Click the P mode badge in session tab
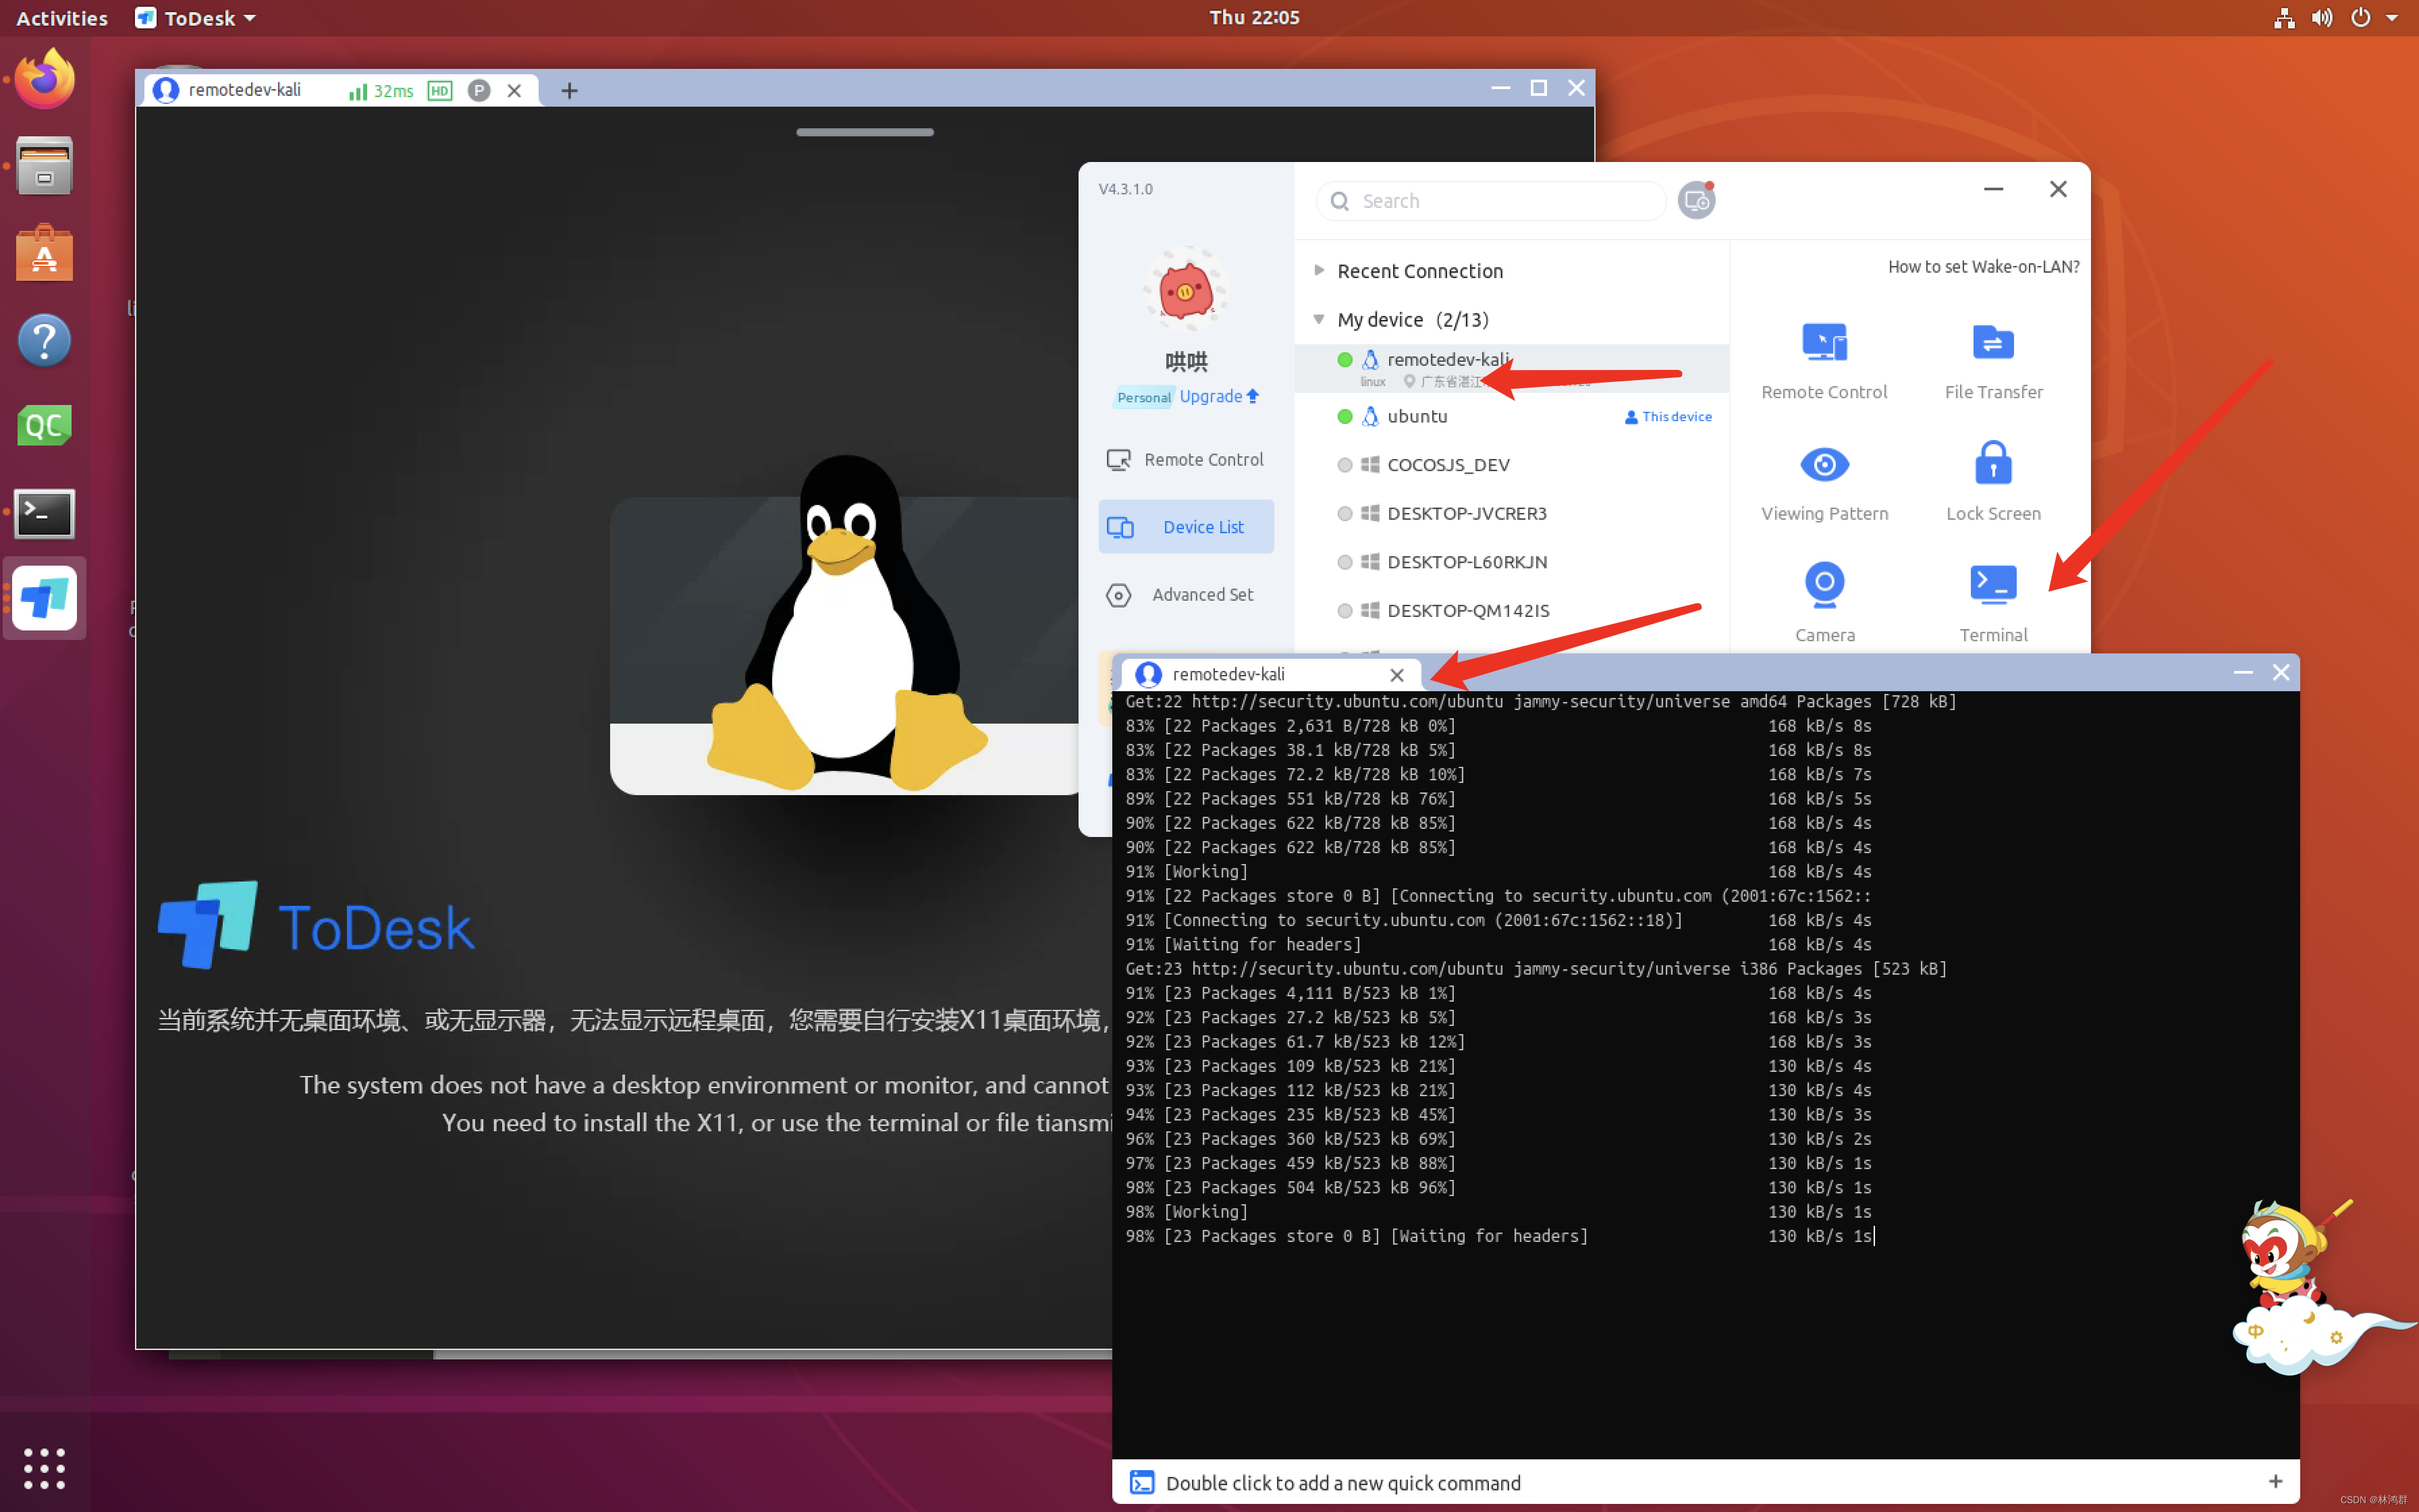 479,91
